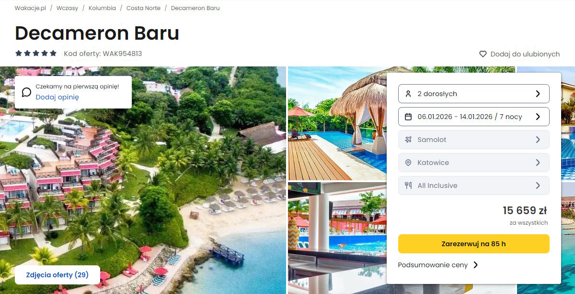575x294 pixels.
Task: Expand the Katowice departure chevron
Action: (538, 163)
